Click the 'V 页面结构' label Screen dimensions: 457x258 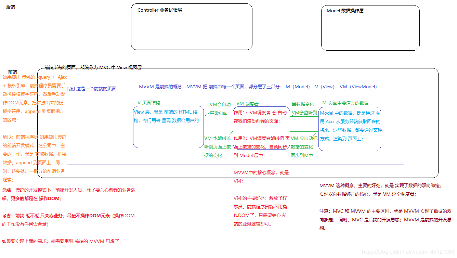pyautogui.click(x=149, y=103)
